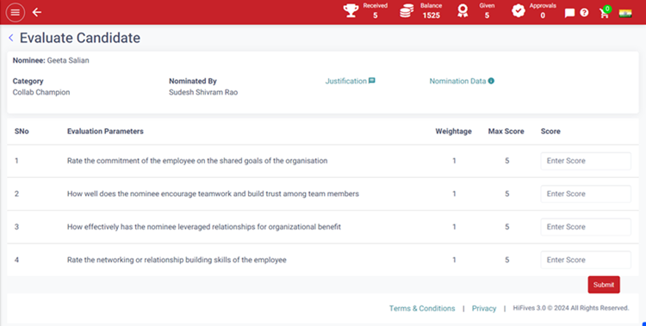The image size is (646, 326).
Task: Click the Balance value 1525
Action: 431,15
